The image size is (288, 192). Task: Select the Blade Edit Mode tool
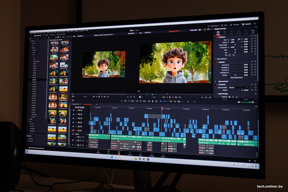pos(132,101)
